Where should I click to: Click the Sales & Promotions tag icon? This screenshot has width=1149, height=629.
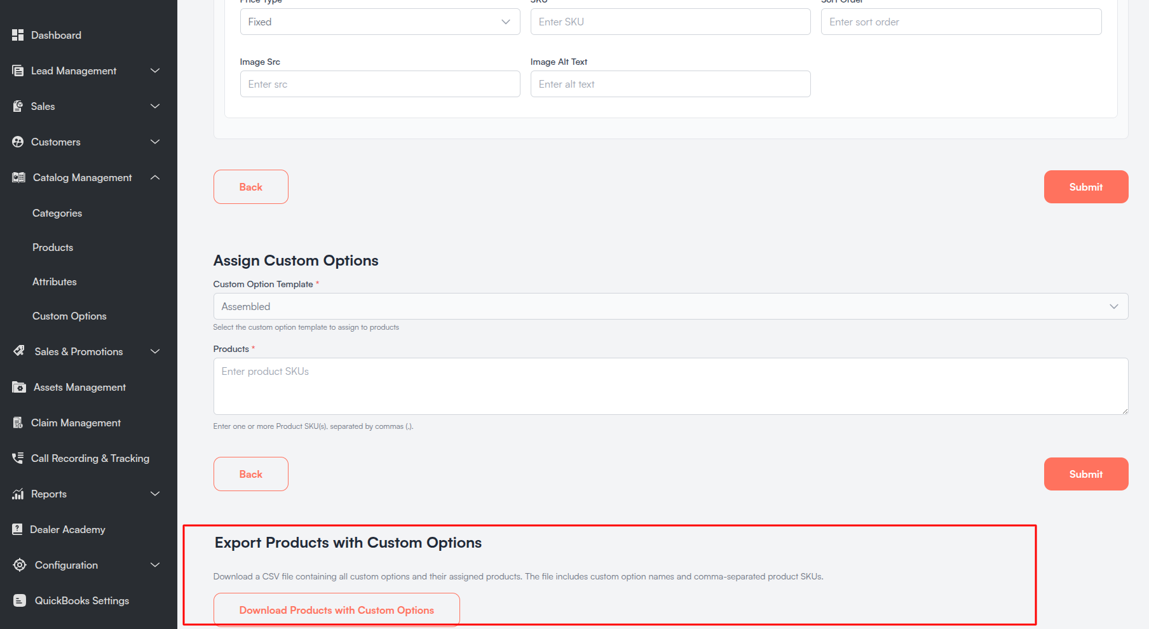19,351
